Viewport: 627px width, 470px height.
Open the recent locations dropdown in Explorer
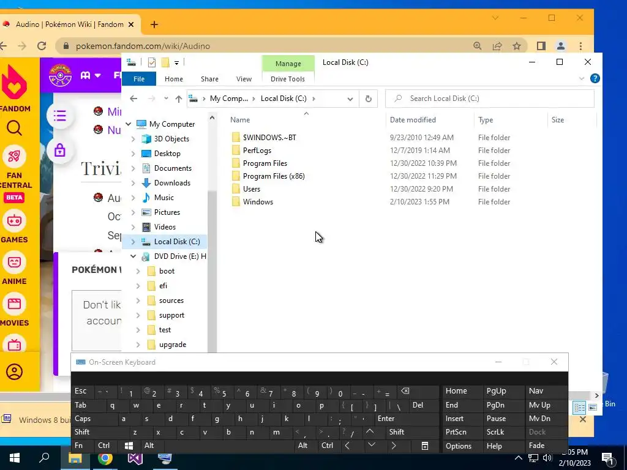[166, 99]
